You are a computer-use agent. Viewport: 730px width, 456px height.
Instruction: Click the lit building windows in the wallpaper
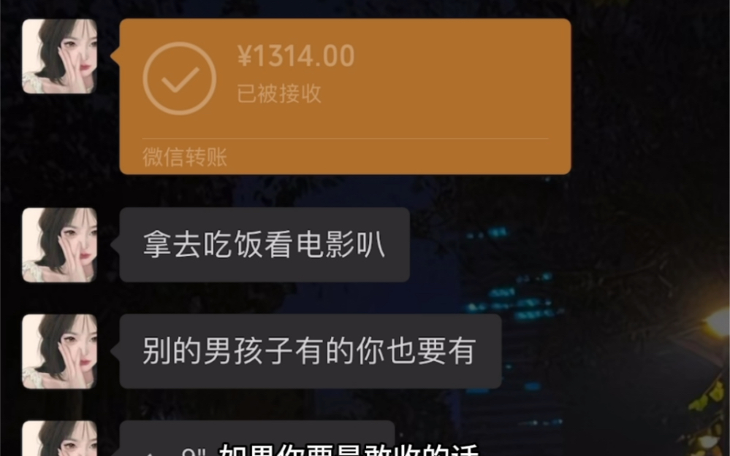514,299
